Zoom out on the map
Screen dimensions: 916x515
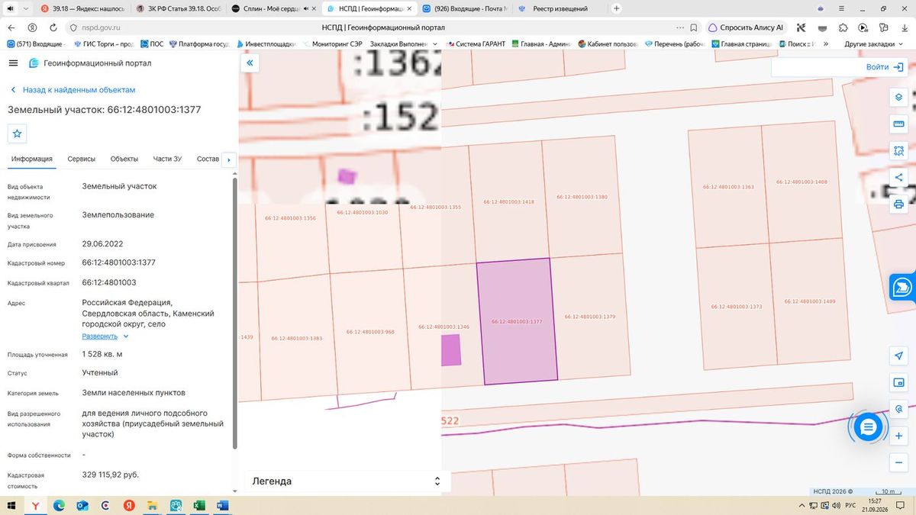click(898, 462)
